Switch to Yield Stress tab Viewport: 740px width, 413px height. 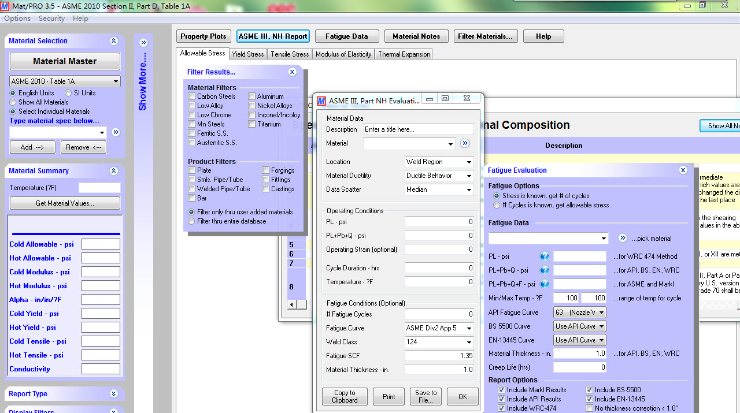247,54
